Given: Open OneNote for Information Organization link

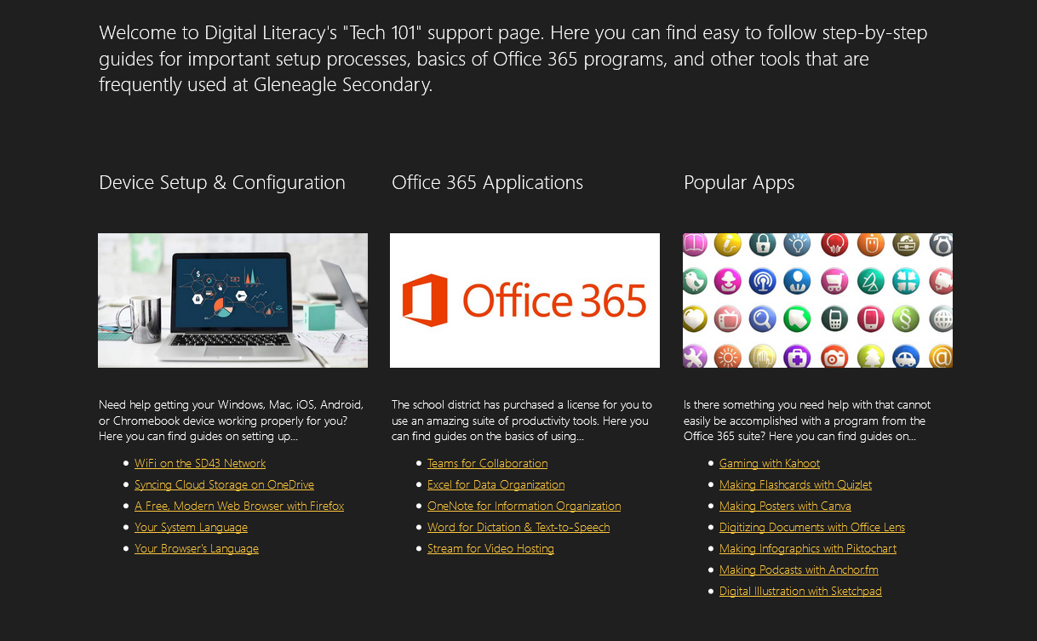Looking at the screenshot, I should tap(524, 506).
